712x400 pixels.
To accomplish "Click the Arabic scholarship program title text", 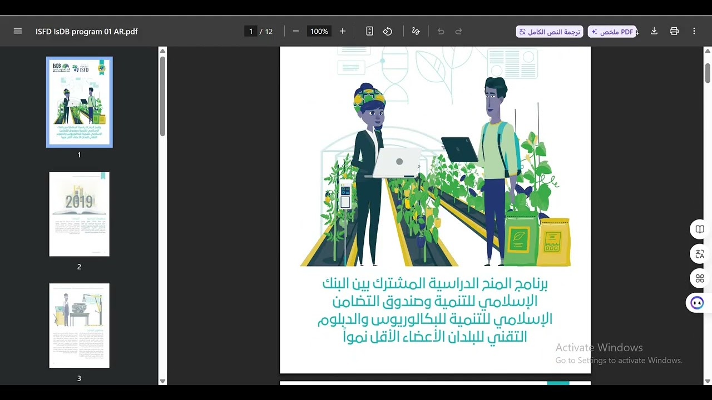I will [435, 310].
